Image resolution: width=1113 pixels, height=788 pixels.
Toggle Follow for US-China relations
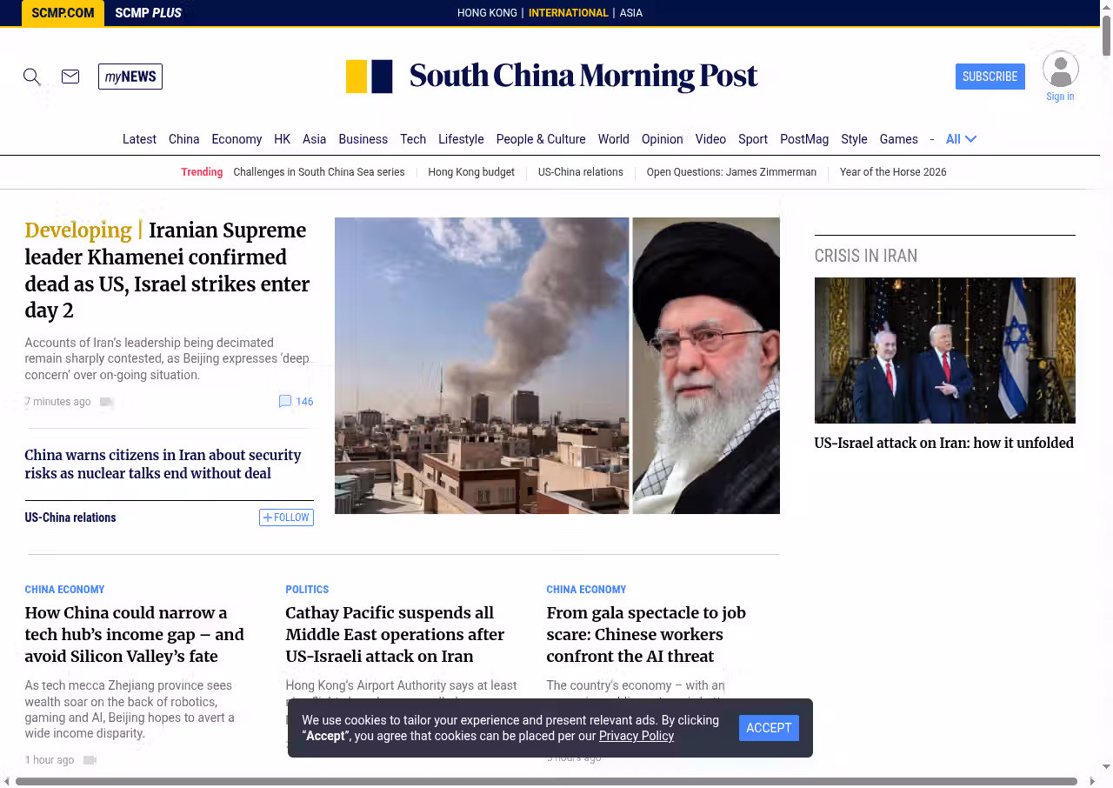286,518
